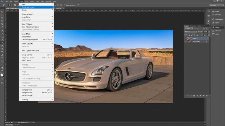This screenshot has width=225, height=126.
Task: Select the Rectangular Marquee tool
Action: tap(2, 15)
